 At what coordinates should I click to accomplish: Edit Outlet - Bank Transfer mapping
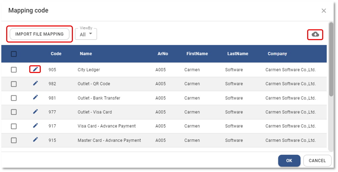coord(35,97)
